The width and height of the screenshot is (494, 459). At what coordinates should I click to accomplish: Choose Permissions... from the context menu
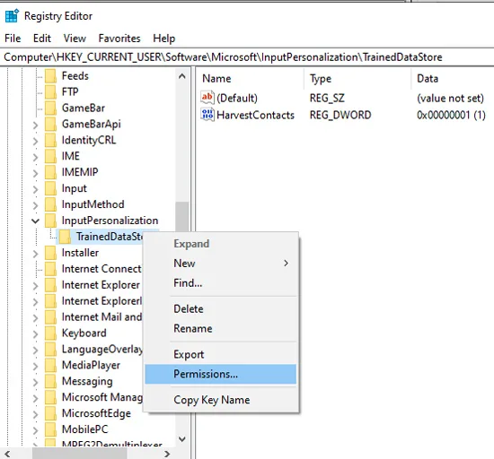point(221,374)
